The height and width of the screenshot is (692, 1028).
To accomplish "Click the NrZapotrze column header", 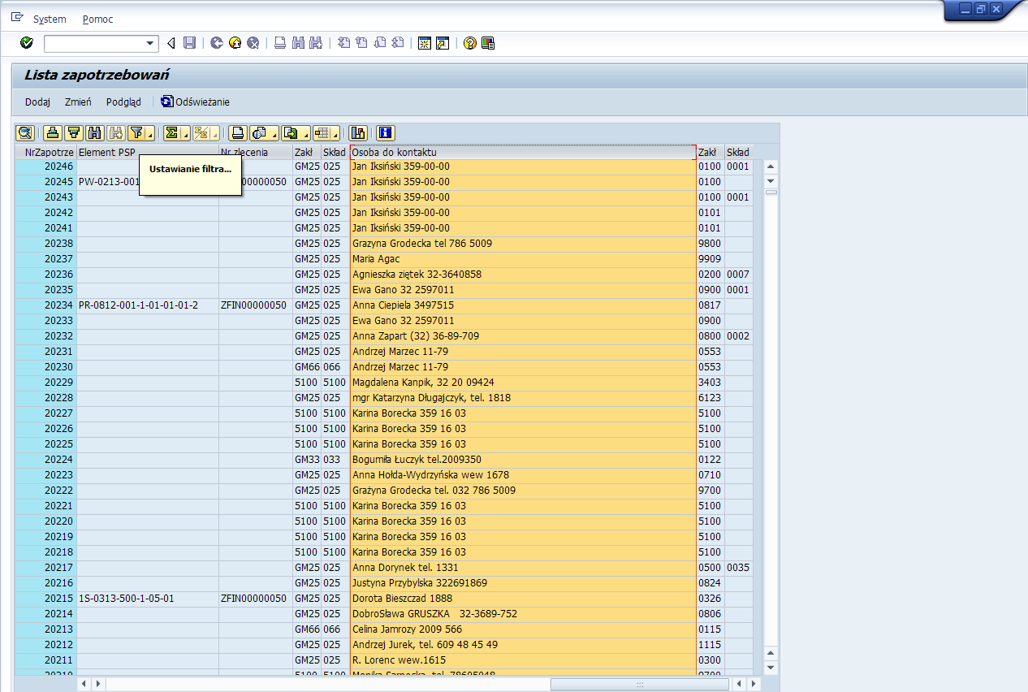I will [x=45, y=152].
